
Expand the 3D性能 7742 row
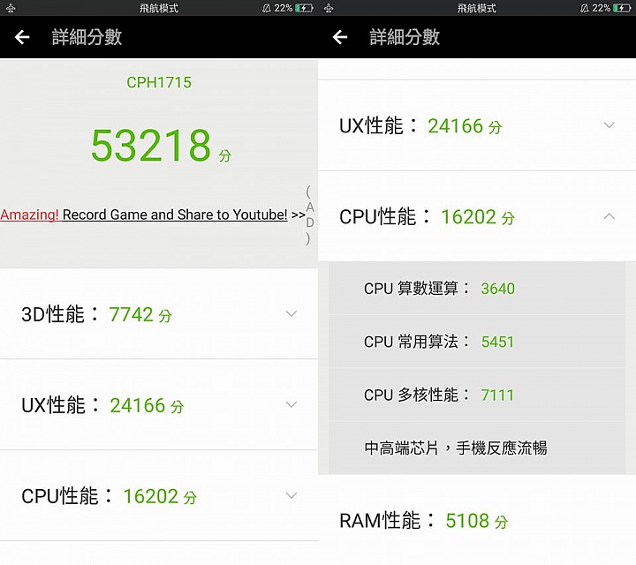pos(159,314)
